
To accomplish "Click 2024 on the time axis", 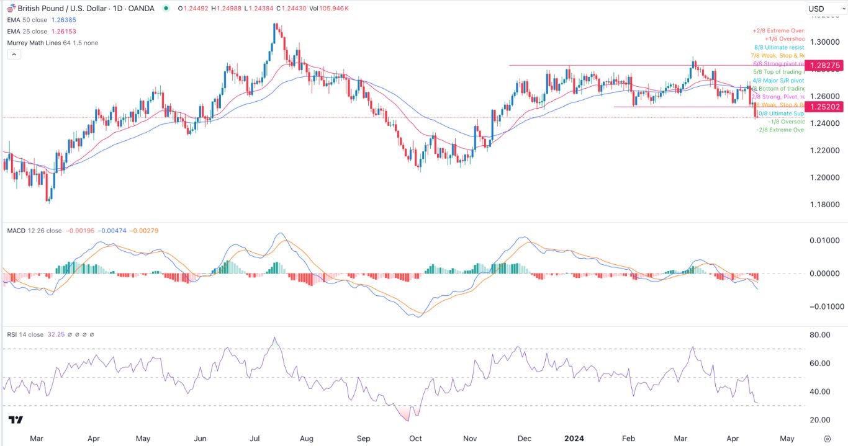I will click(575, 439).
